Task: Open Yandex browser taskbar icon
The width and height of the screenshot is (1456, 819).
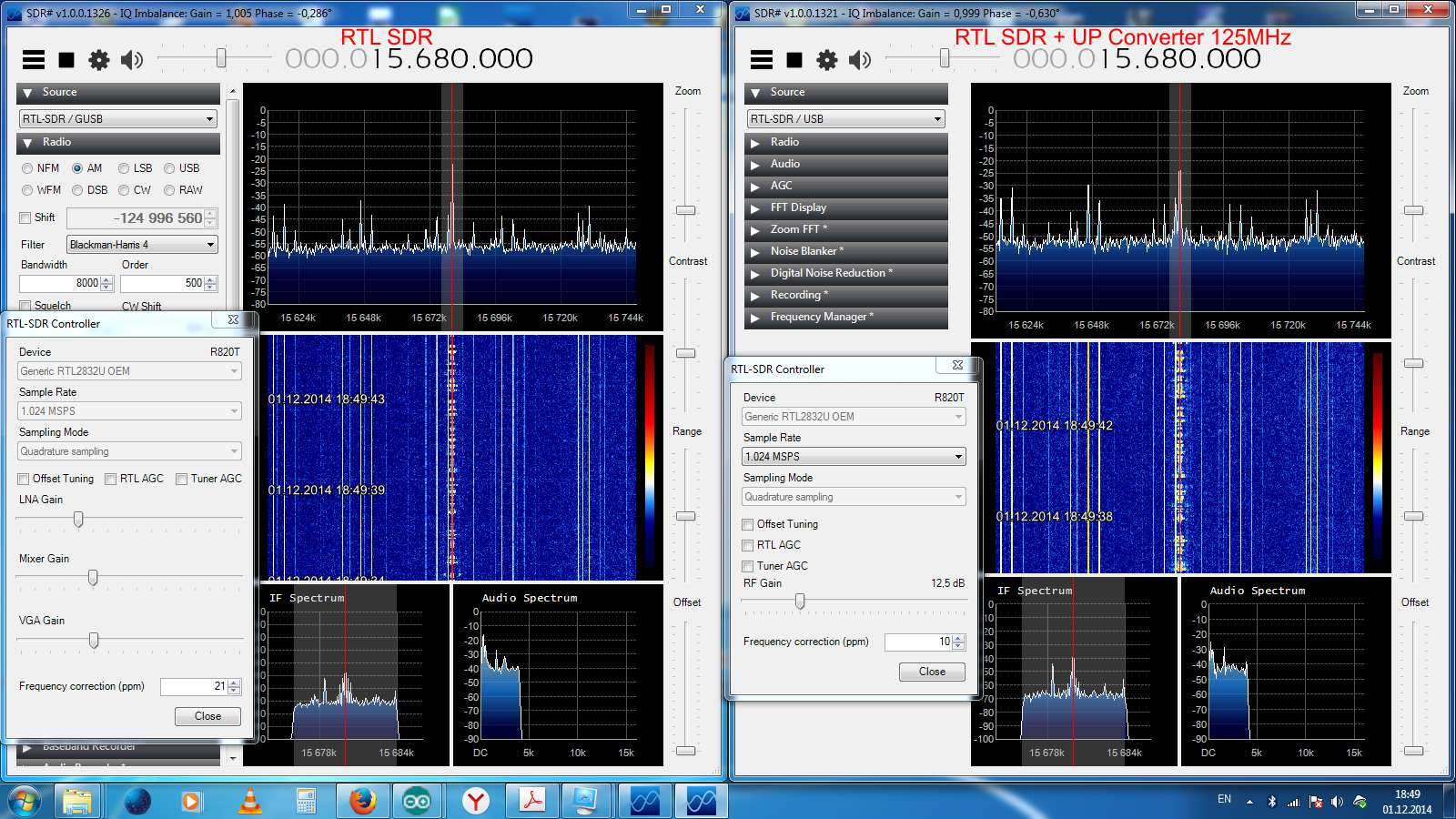Action: point(475,802)
